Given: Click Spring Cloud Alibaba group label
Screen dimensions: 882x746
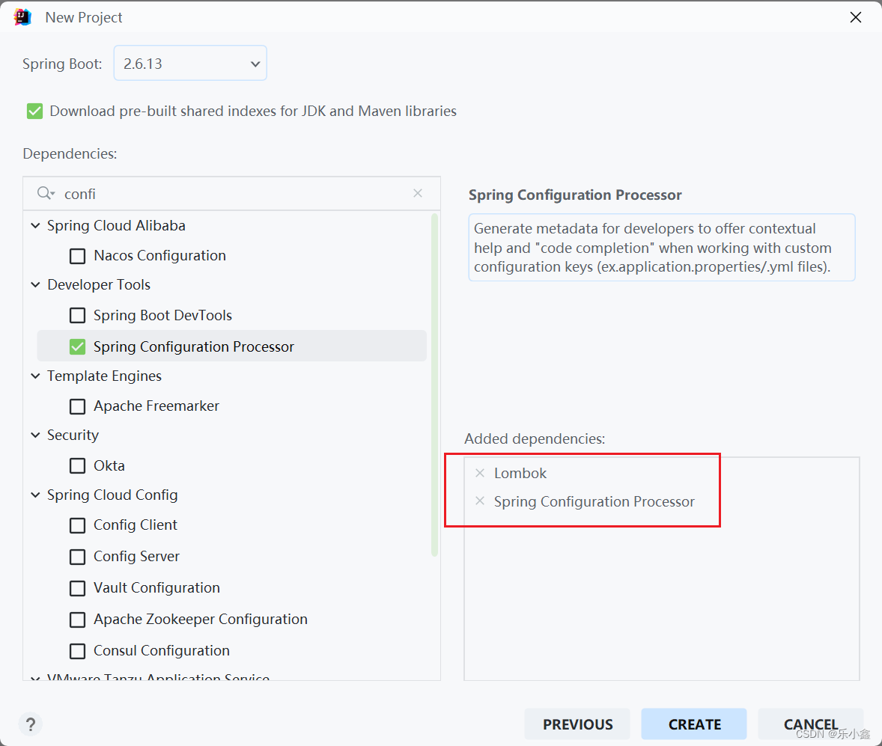Looking at the screenshot, I should click(x=117, y=225).
